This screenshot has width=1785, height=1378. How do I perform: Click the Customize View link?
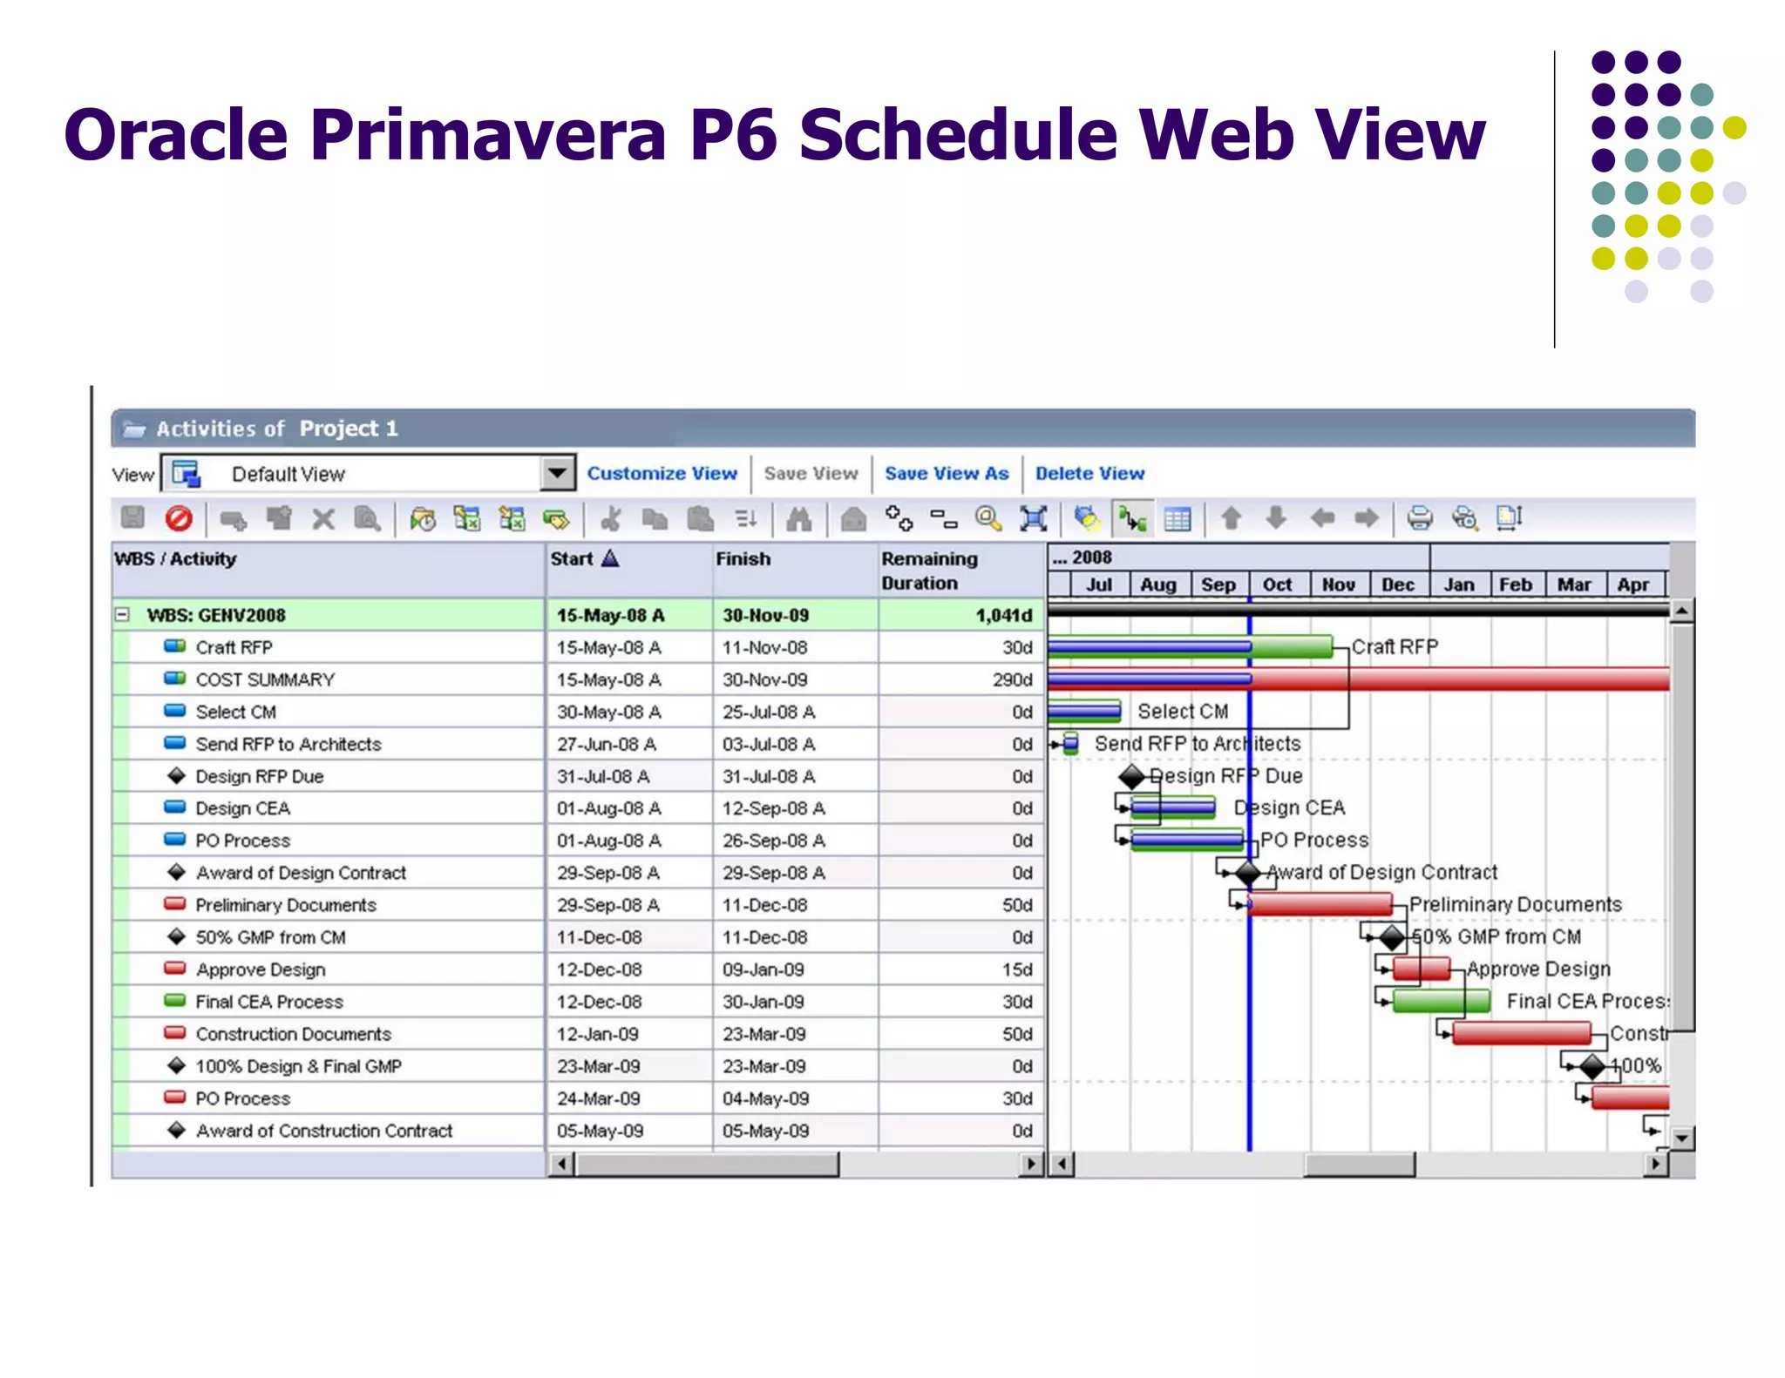(662, 473)
